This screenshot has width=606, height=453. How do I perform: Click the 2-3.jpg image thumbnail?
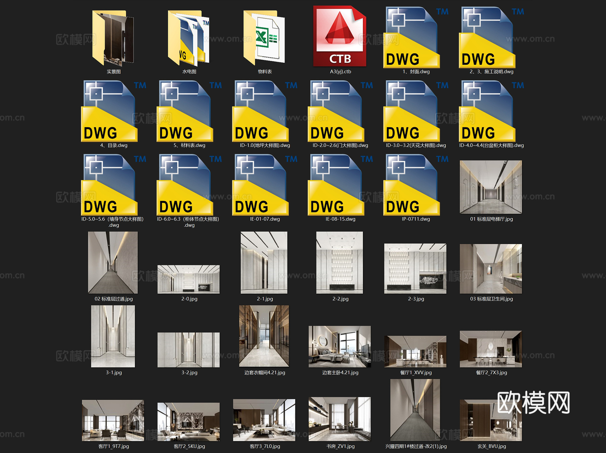click(x=415, y=269)
